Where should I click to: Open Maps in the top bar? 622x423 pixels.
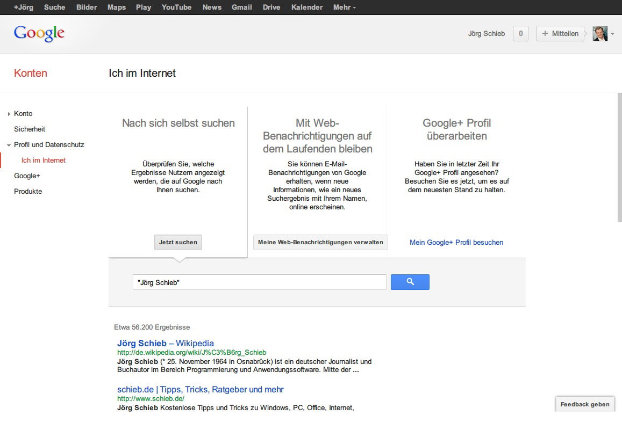[x=117, y=7]
